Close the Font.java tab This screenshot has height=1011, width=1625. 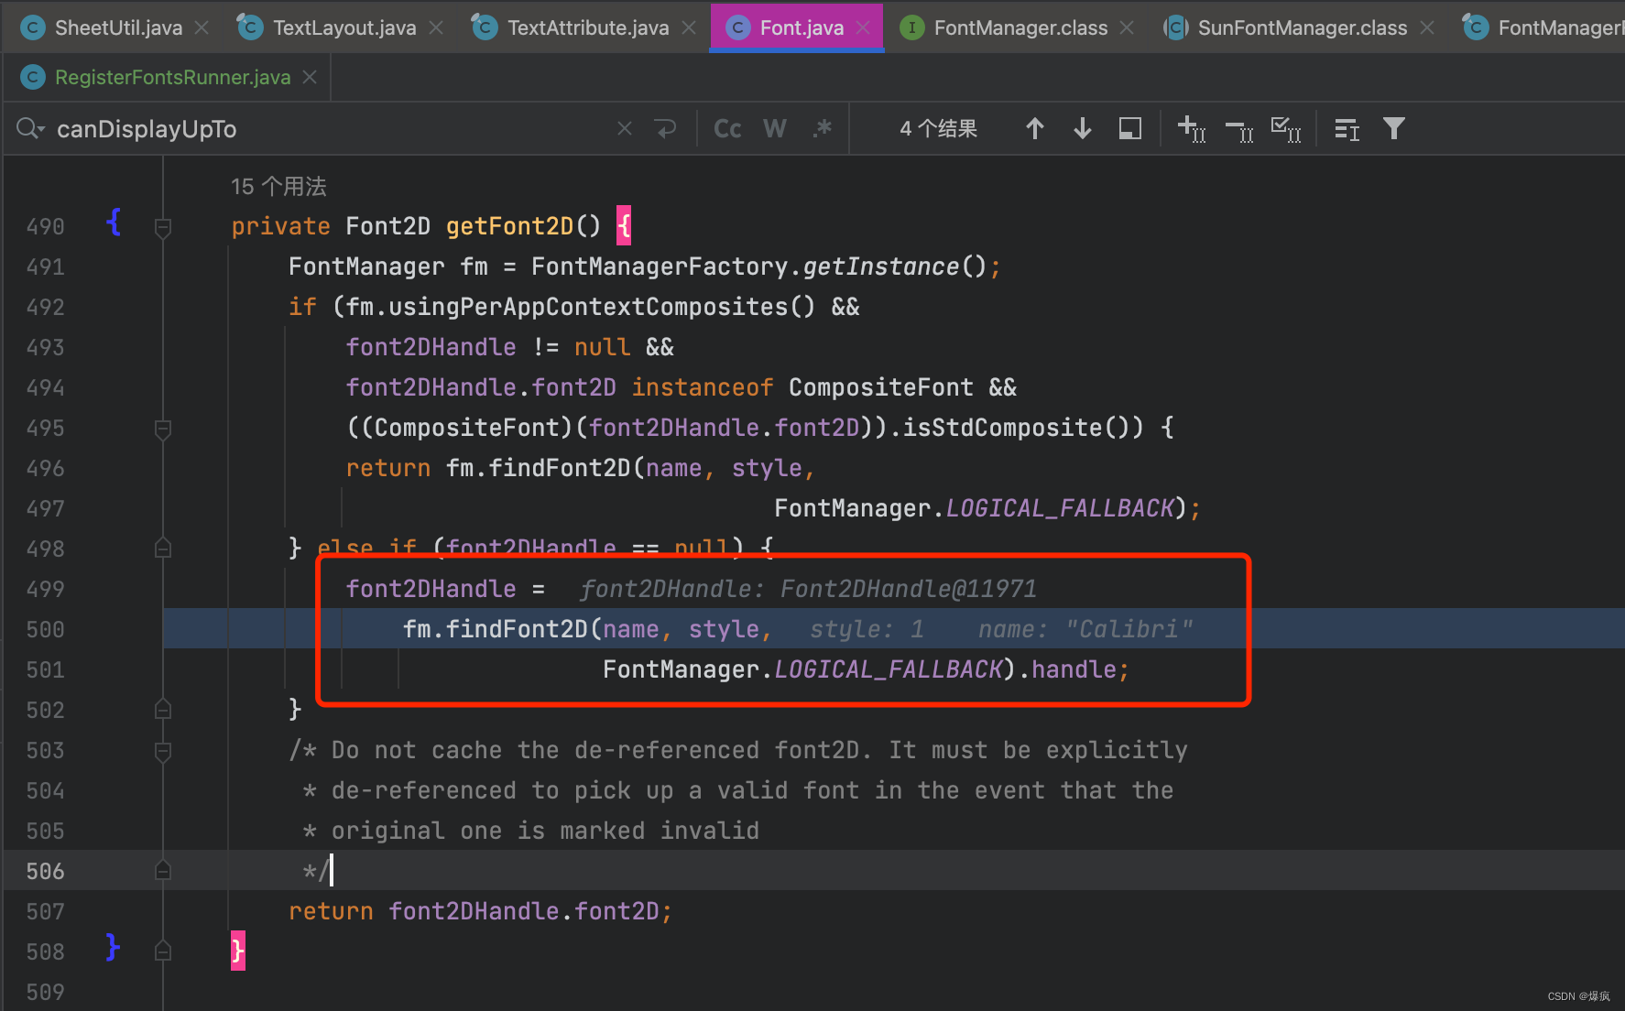(x=863, y=28)
